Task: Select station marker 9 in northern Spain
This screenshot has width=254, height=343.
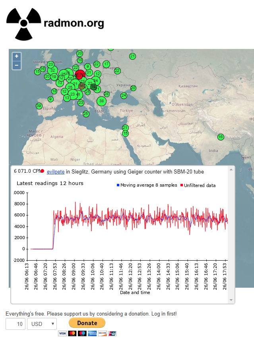Action: 50,99
